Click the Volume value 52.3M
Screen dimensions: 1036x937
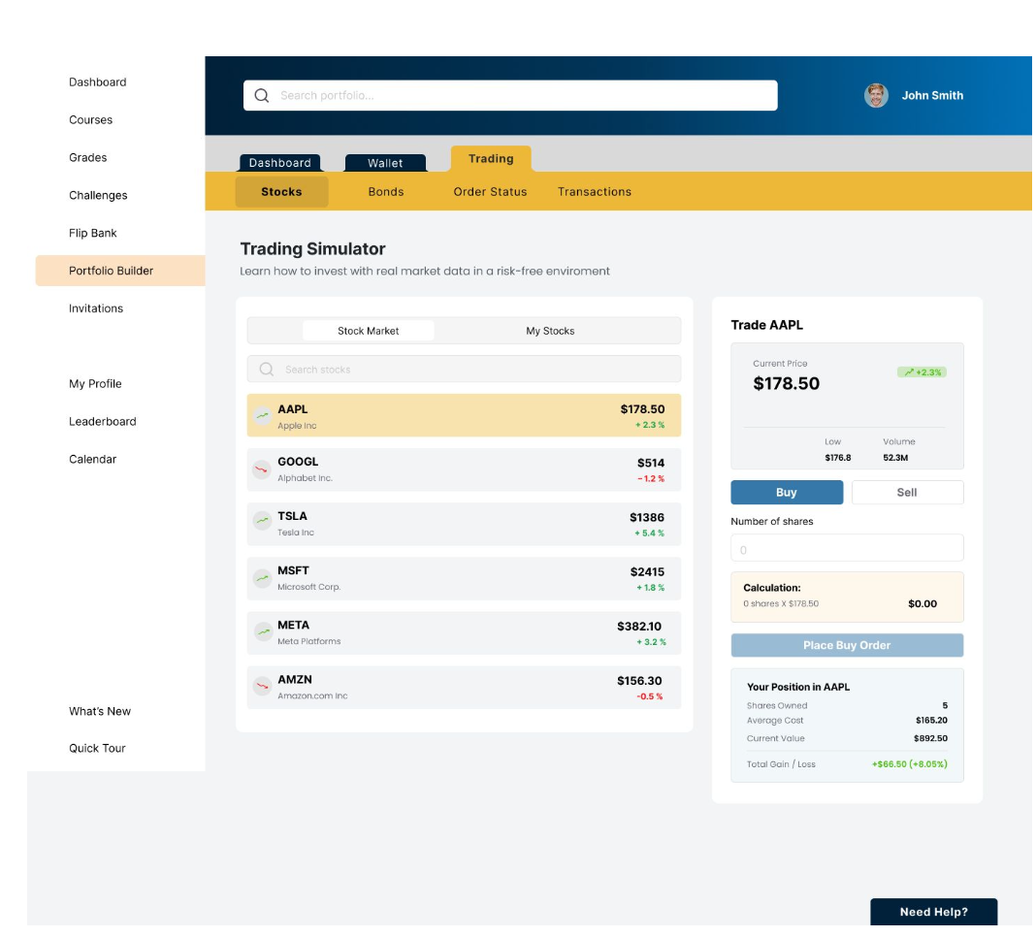(895, 458)
